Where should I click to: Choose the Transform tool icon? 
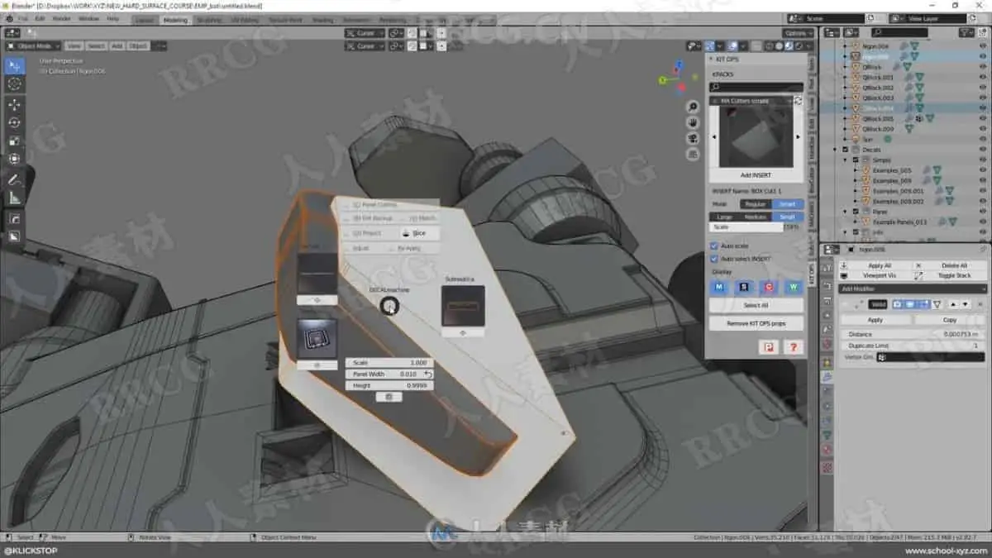(15, 159)
